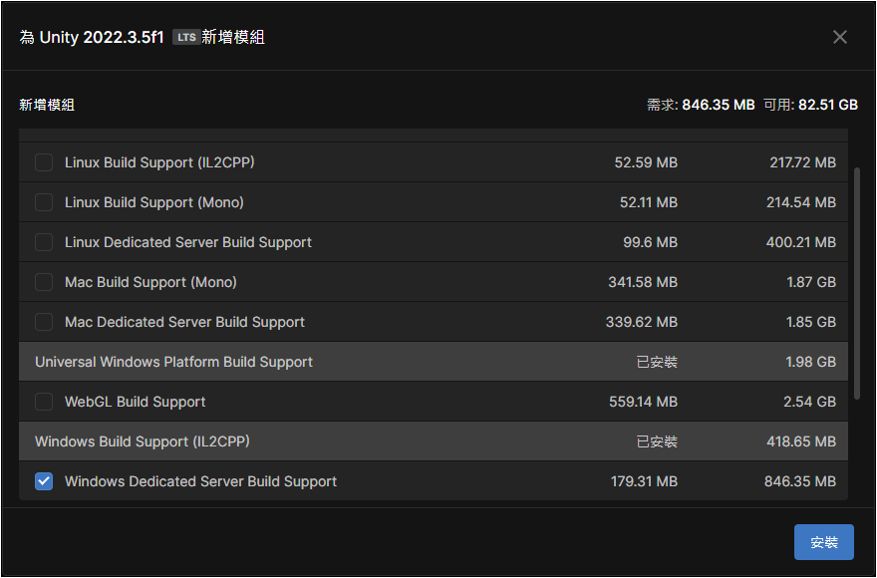Check Linux Build Support (IL2CPP) checkbox
This screenshot has height=578, width=877.
click(44, 162)
